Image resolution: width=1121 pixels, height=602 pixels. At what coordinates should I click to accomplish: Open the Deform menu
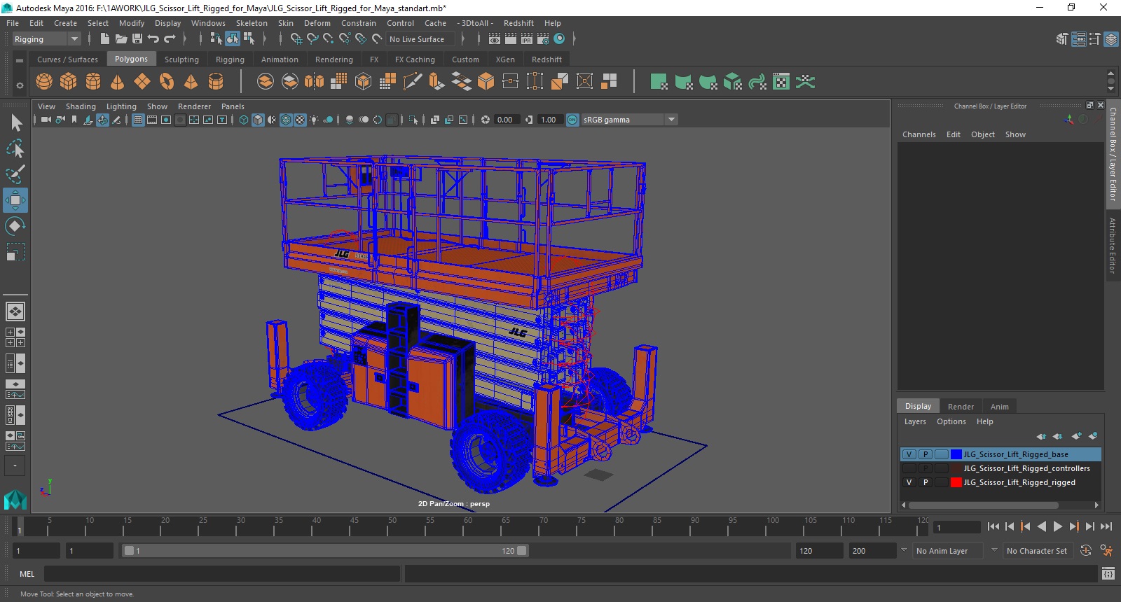pos(317,23)
